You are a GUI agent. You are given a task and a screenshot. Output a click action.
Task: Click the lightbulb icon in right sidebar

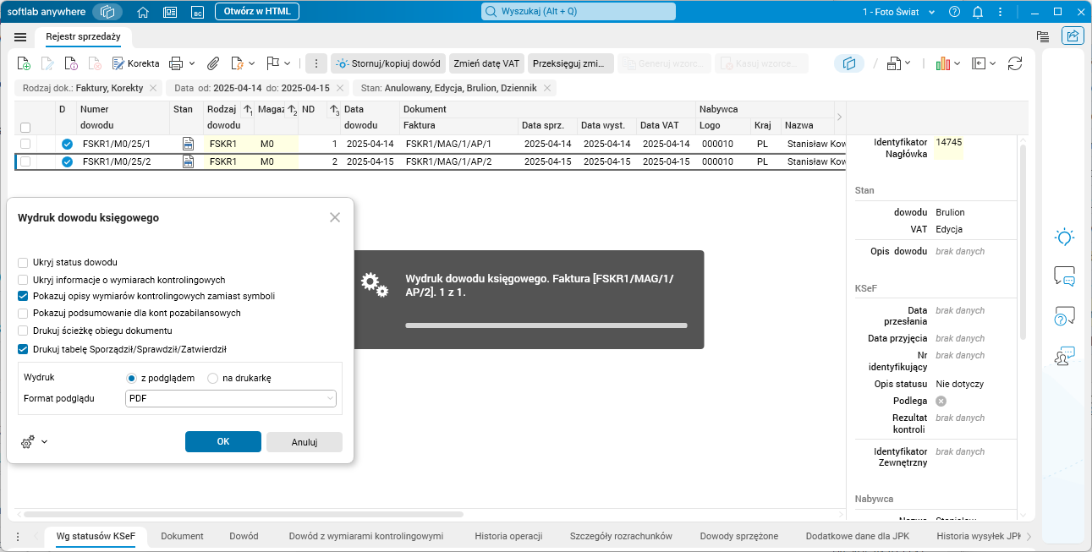click(1064, 238)
